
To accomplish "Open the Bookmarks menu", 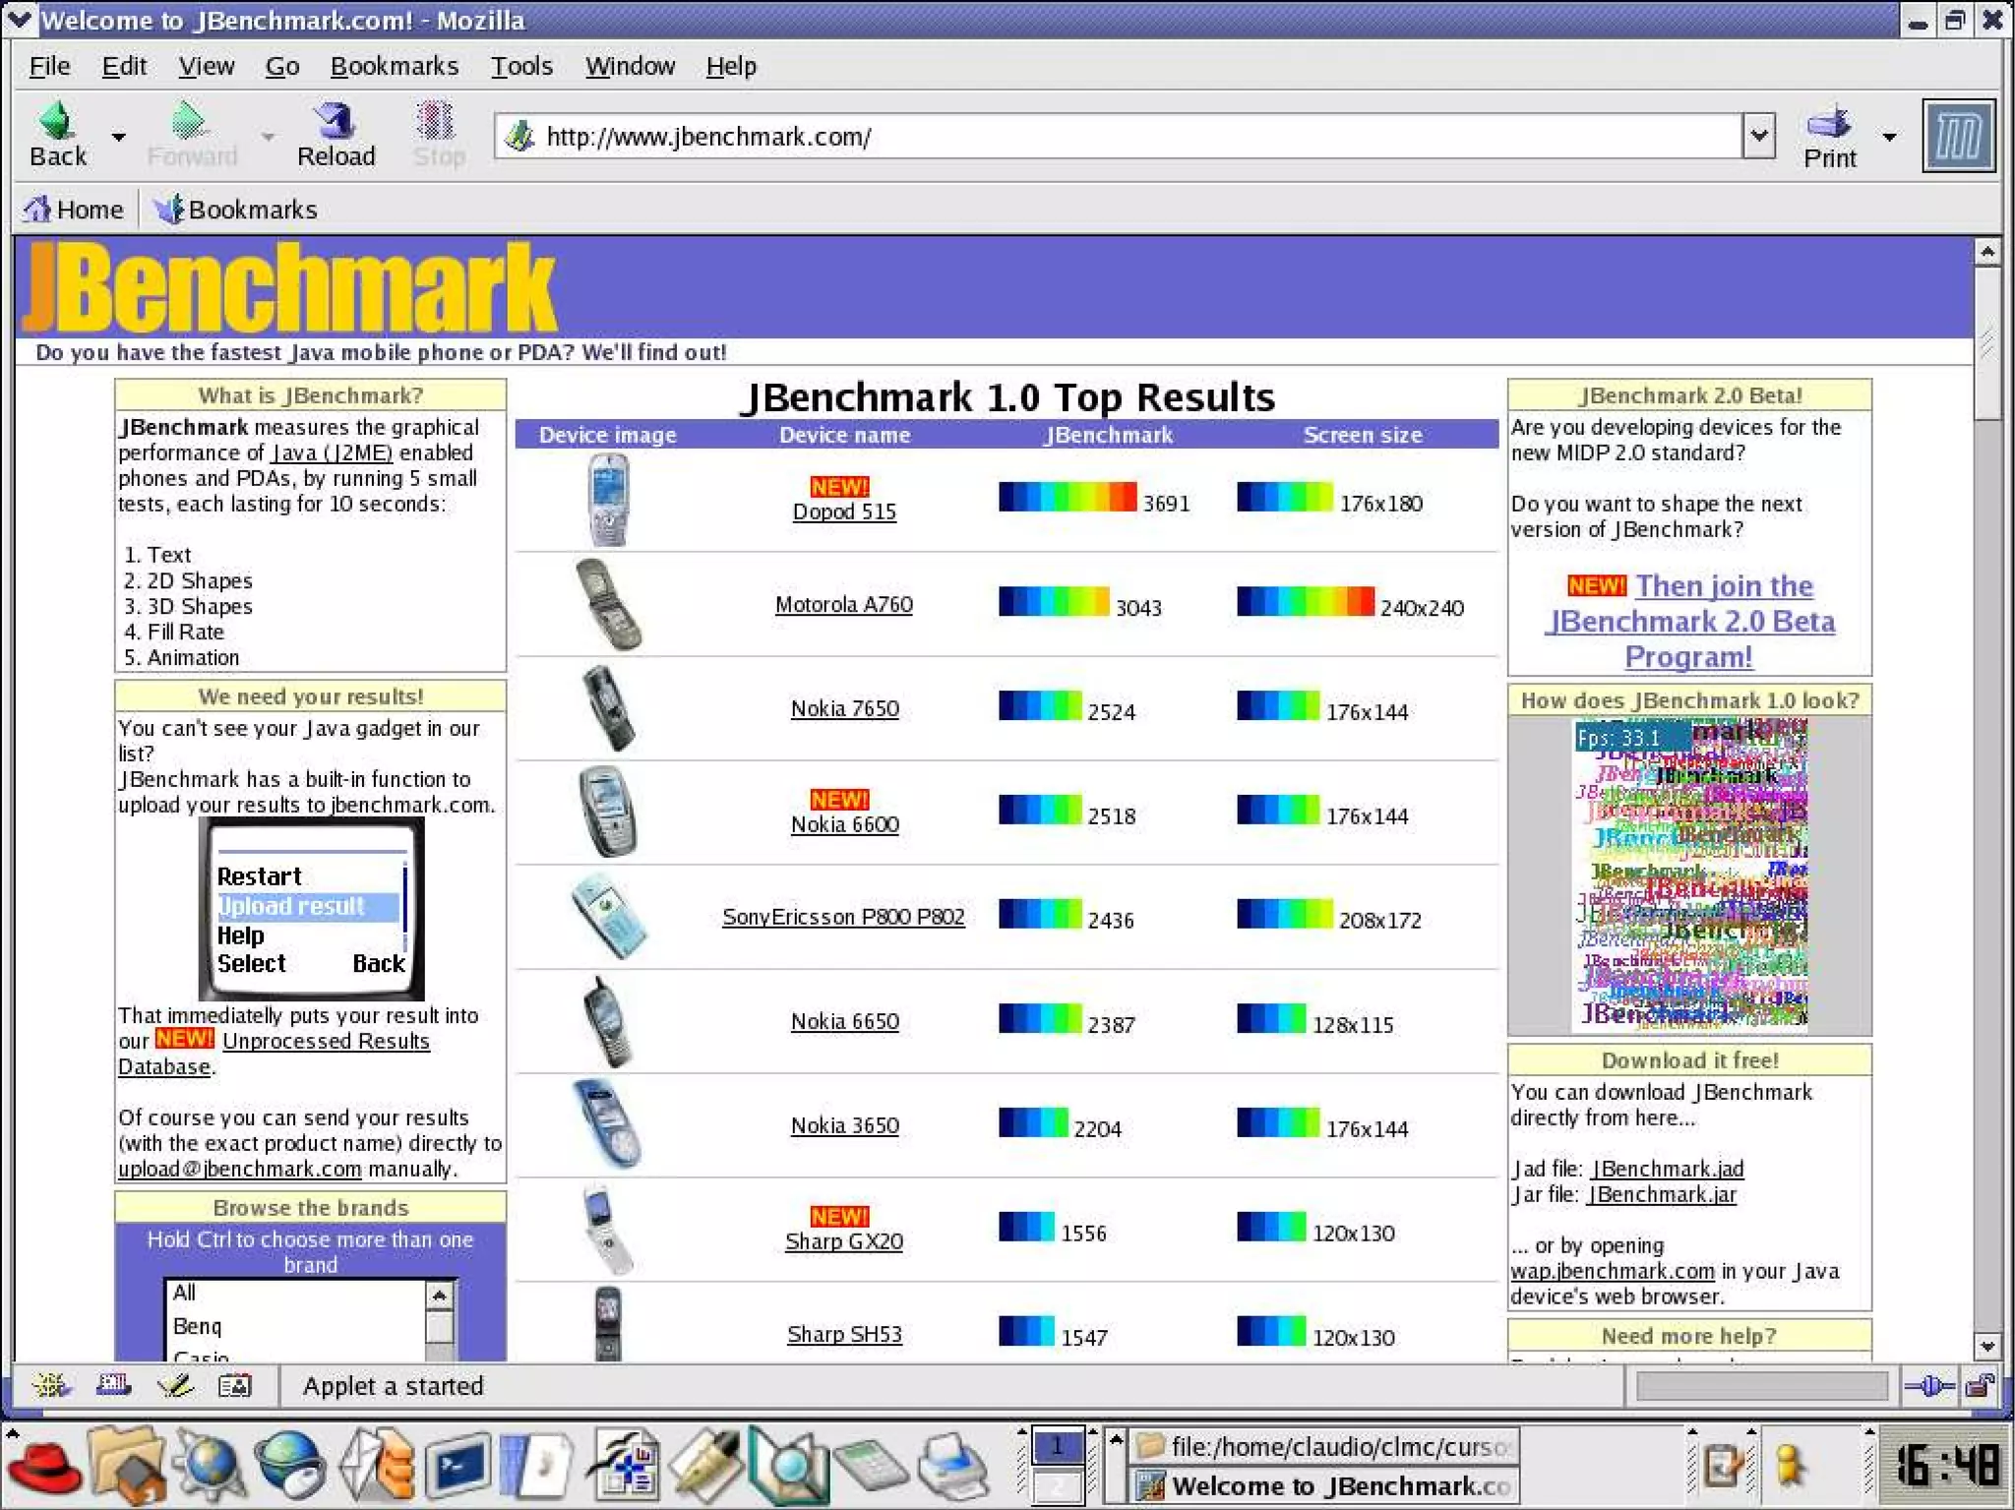I will click(x=394, y=66).
